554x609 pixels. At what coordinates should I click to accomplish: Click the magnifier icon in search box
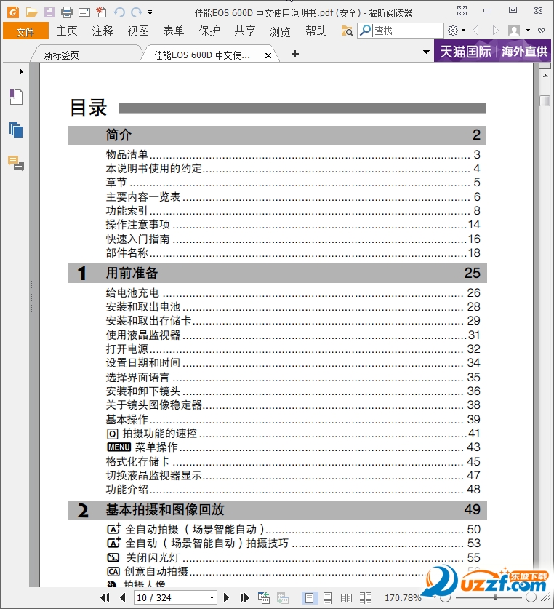pyautogui.click(x=365, y=31)
